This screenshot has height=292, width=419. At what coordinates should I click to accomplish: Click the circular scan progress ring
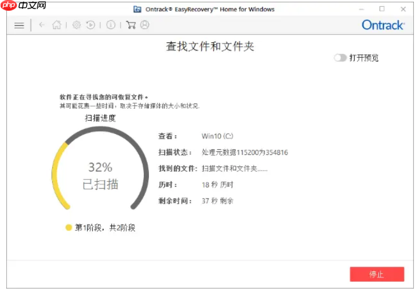point(100,168)
